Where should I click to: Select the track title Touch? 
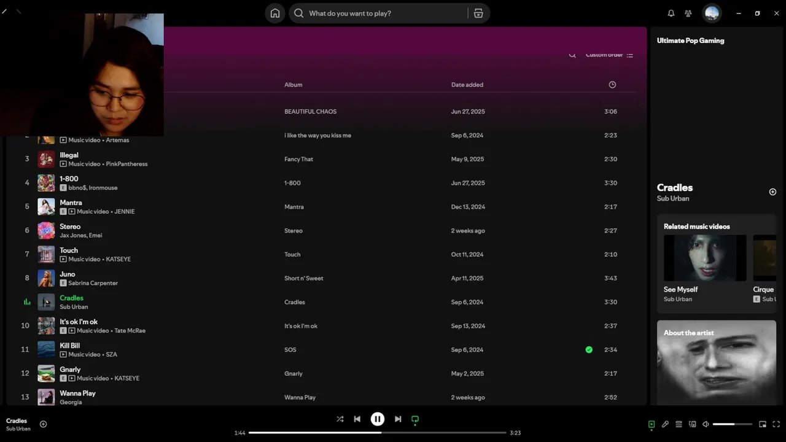(x=69, y=250)
